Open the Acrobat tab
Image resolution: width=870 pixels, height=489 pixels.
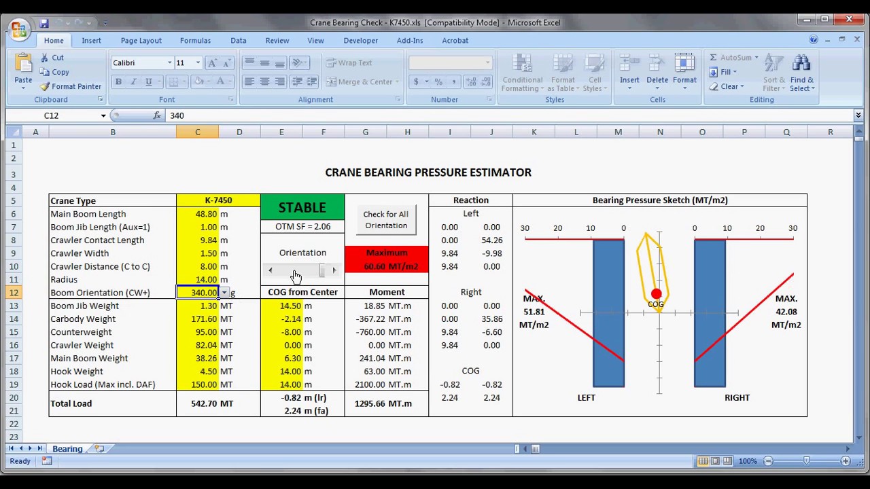point(455,41)
